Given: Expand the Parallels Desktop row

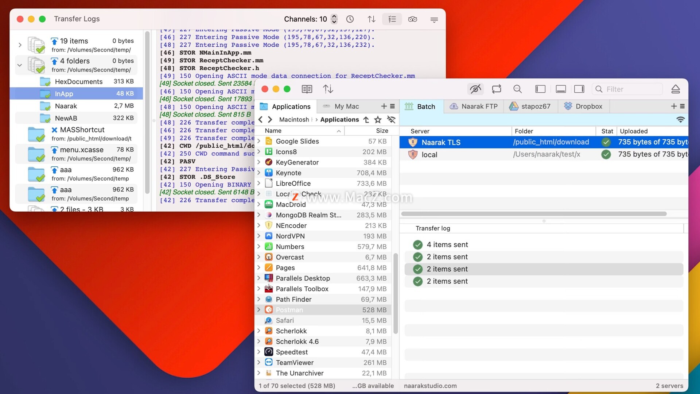Looking at the screenshot, I should pos(259,278).
